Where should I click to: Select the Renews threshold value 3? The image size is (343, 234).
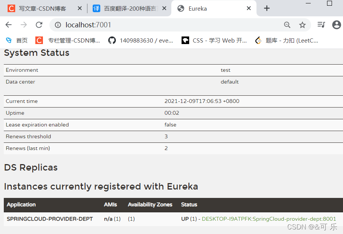[x=166, y=136]
